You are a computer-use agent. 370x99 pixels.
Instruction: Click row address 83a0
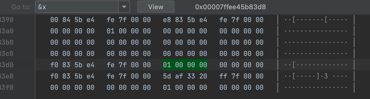(7, 31)
